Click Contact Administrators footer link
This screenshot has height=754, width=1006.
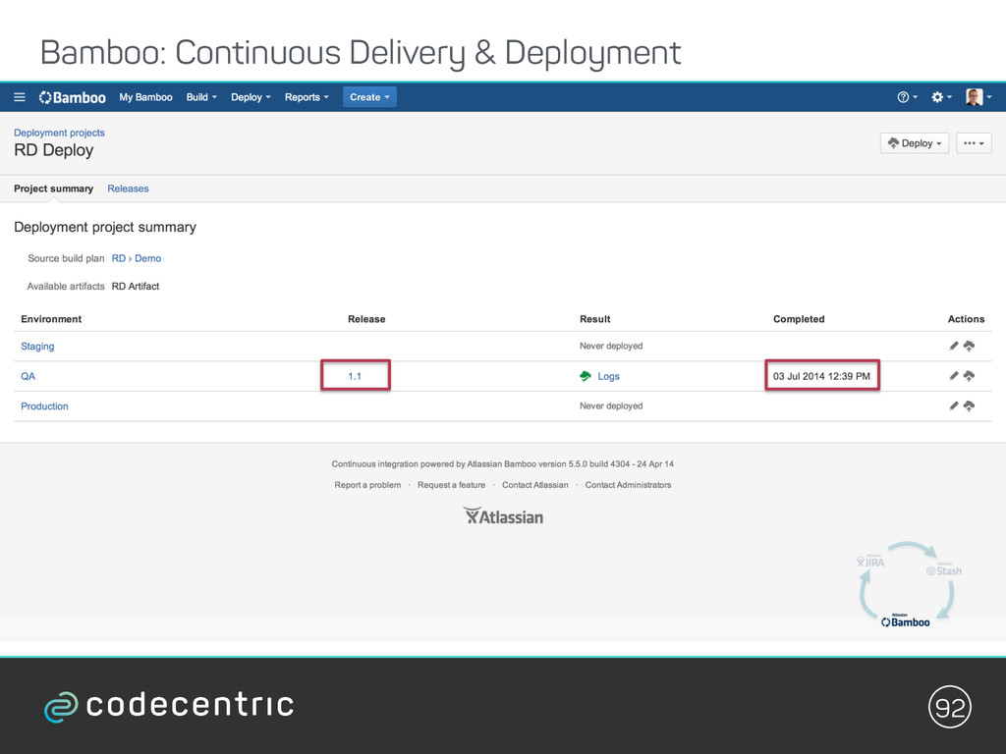pyautogui.click(x=628, y=485)
